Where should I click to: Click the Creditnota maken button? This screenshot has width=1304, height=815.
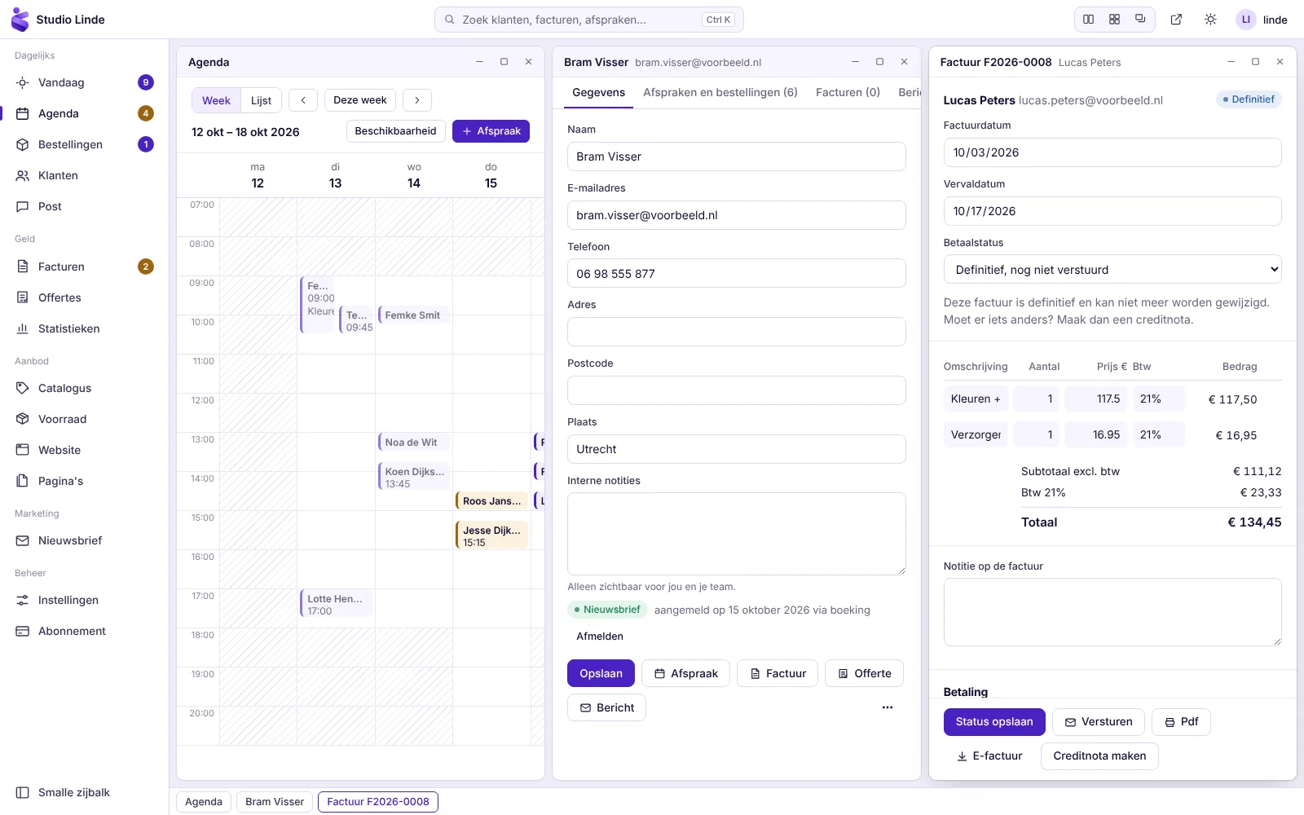tap(1099, 756)
